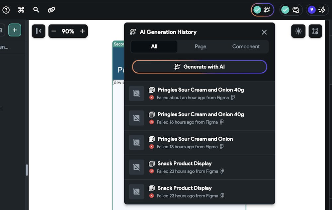The width and height of the screenshot is (332, 210).
Task: Click red error icon on failed an hour ago entry
Action: [152, 98]
